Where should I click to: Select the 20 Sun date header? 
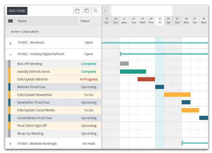tap(115, 21)
